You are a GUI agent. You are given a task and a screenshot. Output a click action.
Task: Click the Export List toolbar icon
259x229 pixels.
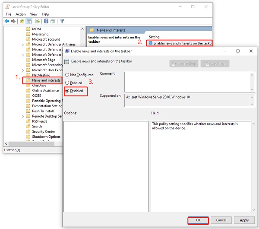click(x=38, y=21)
